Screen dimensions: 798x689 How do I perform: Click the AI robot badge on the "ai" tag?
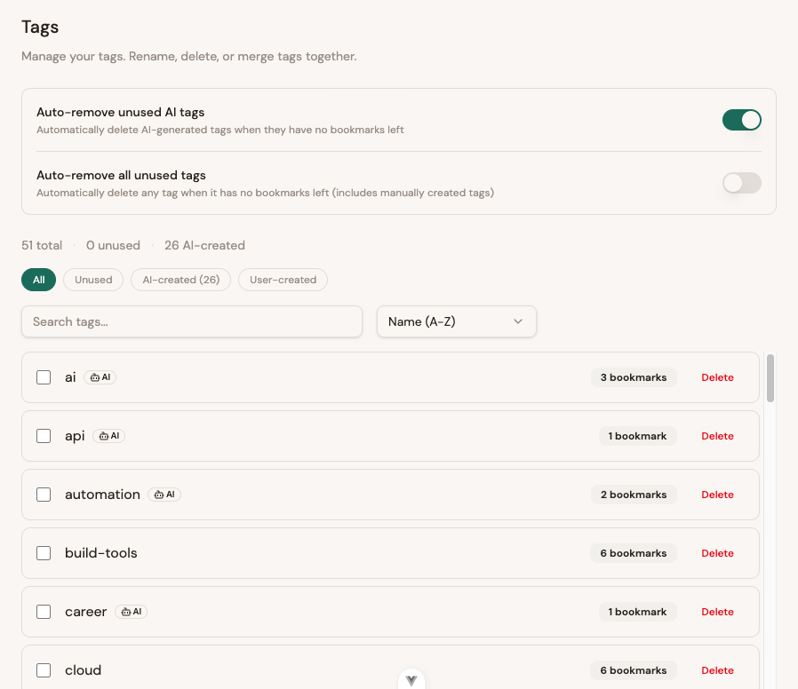click(x=100, y=376)
